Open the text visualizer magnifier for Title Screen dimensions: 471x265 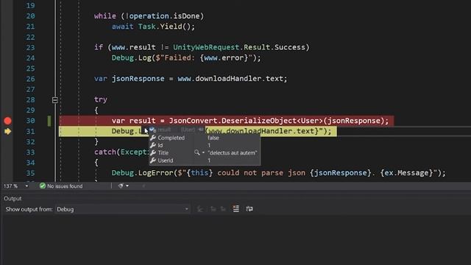pyautogui.click(x=196, y=152)
